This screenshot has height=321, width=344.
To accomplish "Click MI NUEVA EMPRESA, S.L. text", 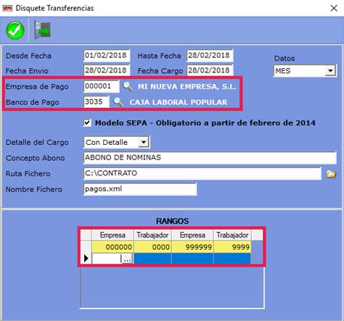I will [x=187, y=86].
